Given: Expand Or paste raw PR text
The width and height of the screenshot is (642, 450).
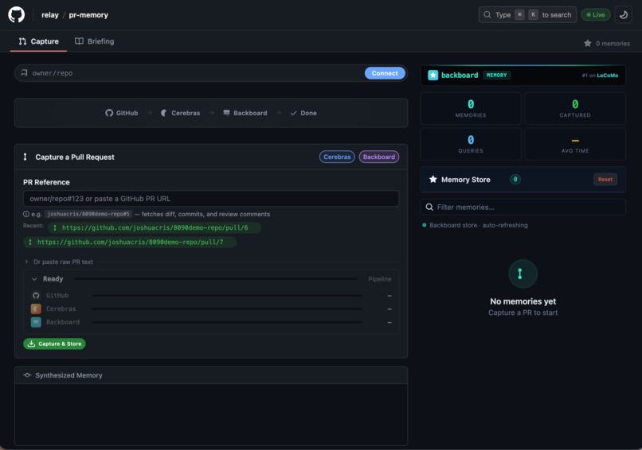Looking at the screenshot, I should (59, 262).
